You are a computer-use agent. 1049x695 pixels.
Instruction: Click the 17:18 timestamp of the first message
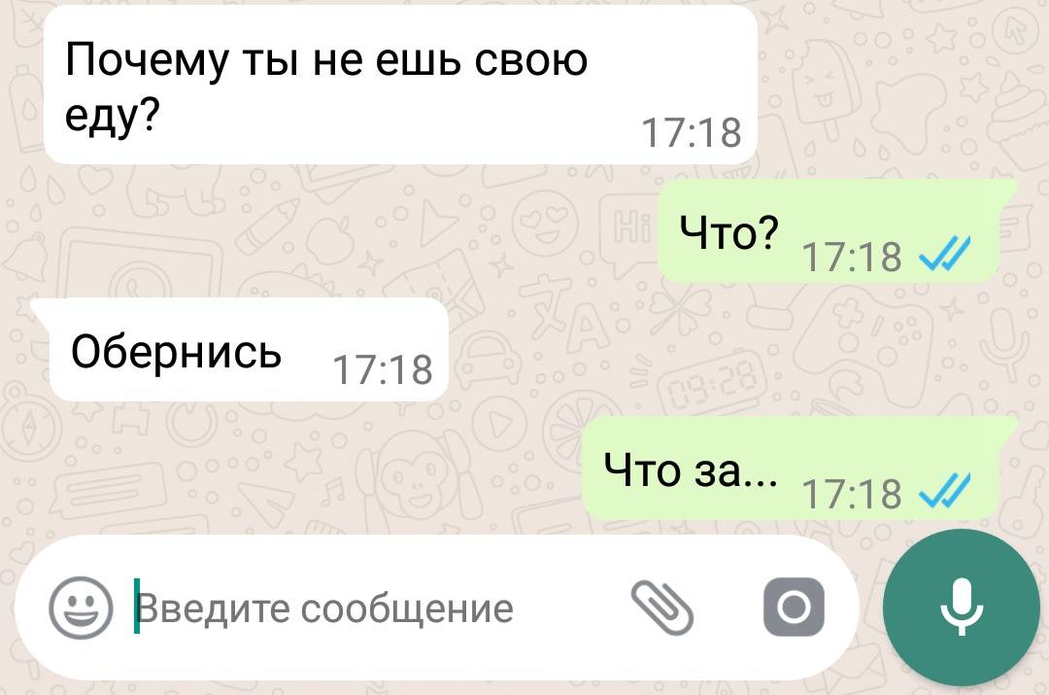pyautogui.click(x=692, y=132)
